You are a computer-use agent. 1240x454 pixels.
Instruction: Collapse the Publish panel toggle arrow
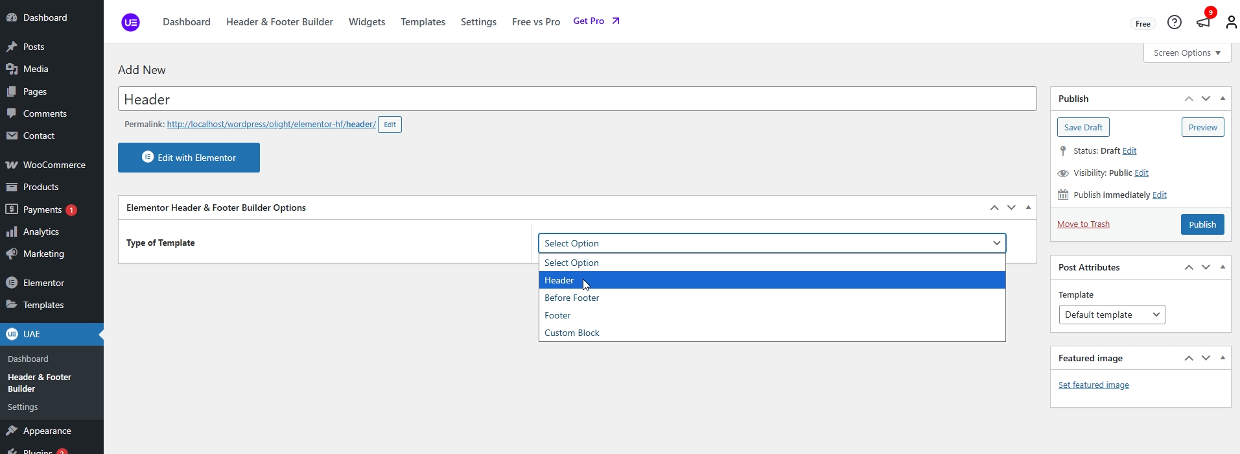pos(1222,99)
